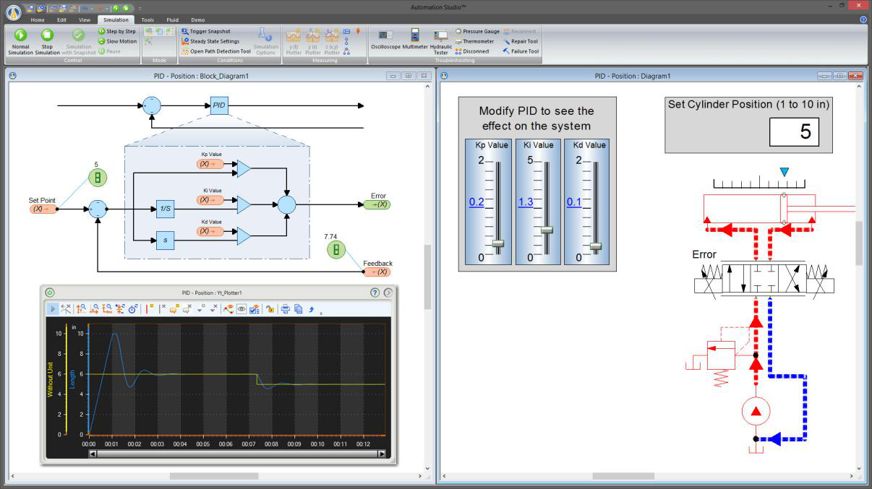Viewport: 872px width, 489px height.
Task: Expand the plotter toolbar overflow arrow
Action: [320, 313]
